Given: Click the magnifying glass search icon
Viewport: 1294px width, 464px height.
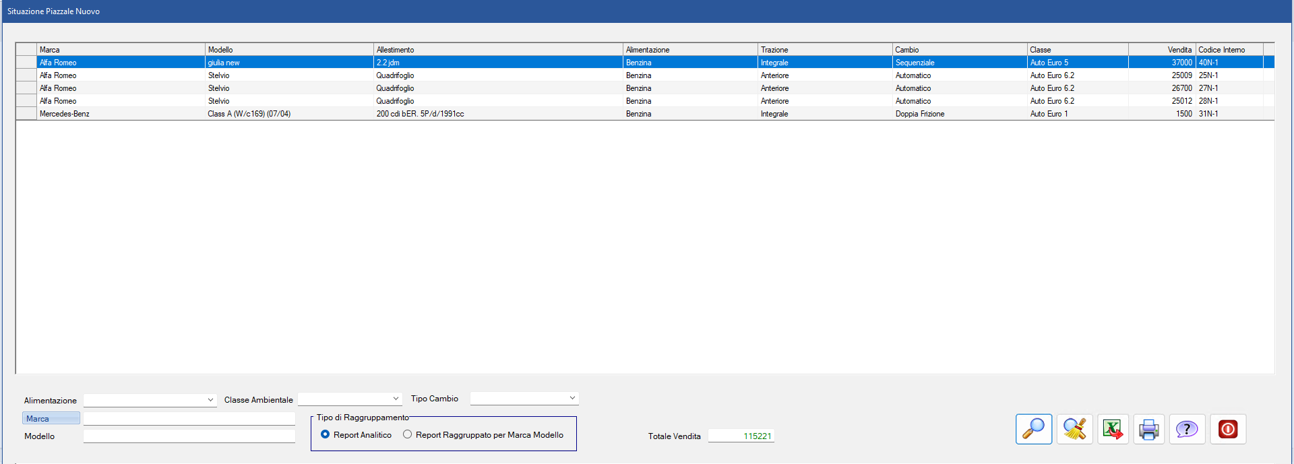Looking at the screenshot, I should tap(1033, 429).
